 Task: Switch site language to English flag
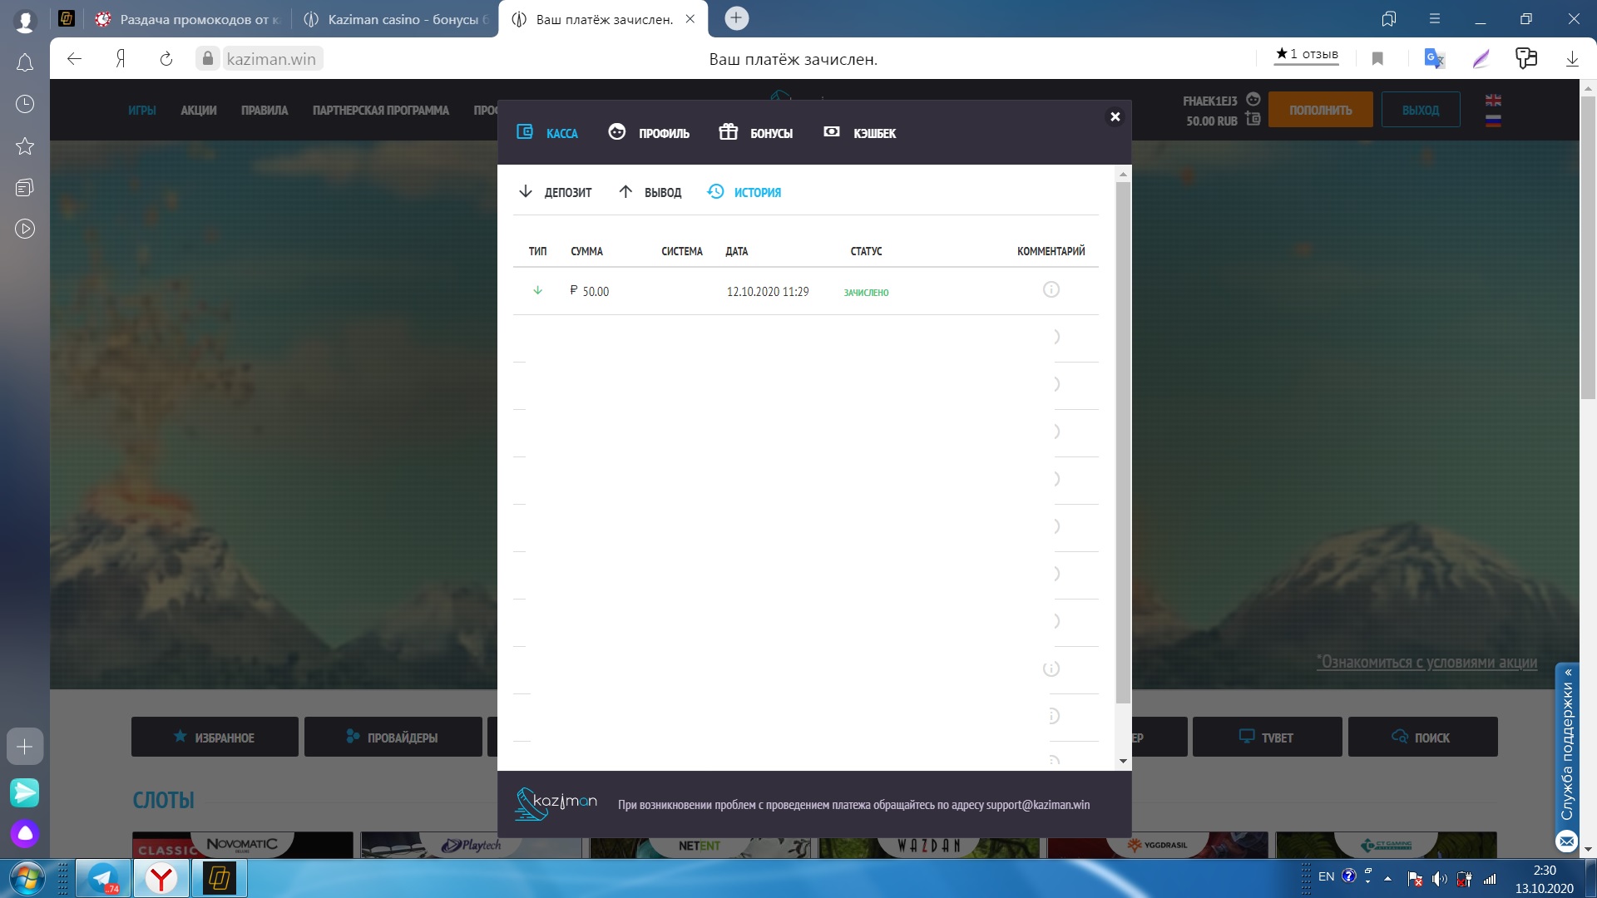pyautogui.click(x=1493, y=101)
